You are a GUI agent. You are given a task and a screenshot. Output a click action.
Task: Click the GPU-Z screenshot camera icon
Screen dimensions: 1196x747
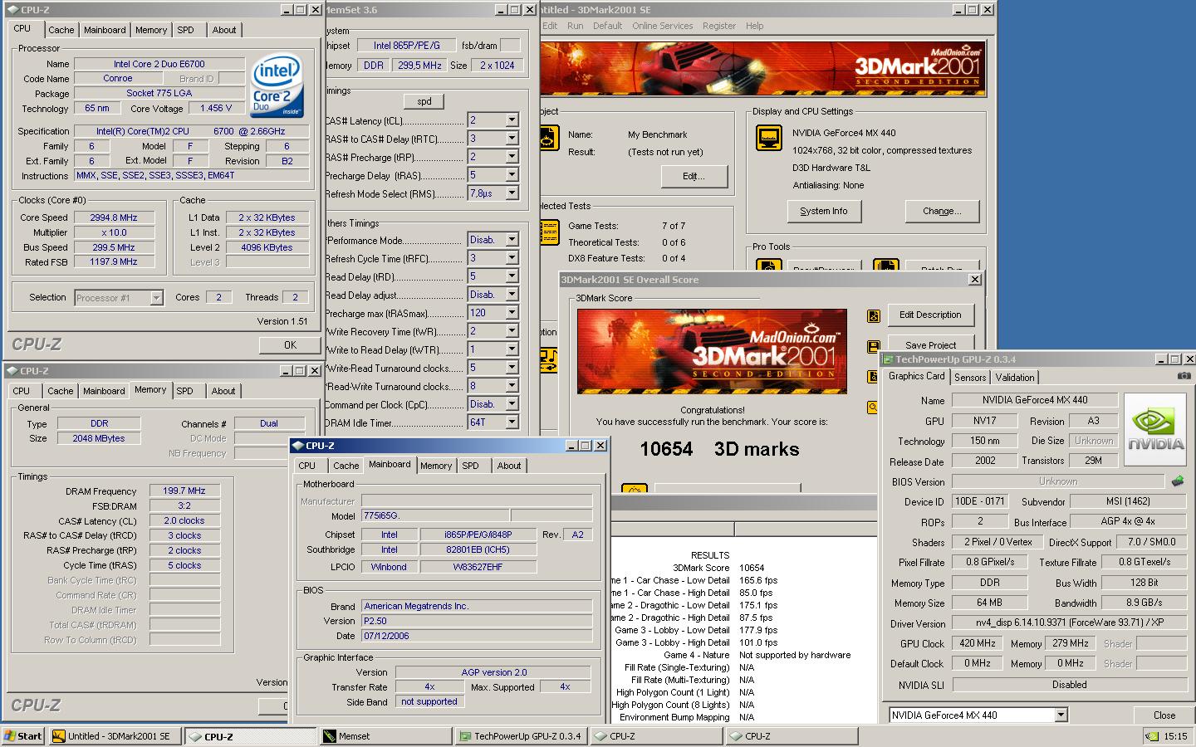(1184, 376)
